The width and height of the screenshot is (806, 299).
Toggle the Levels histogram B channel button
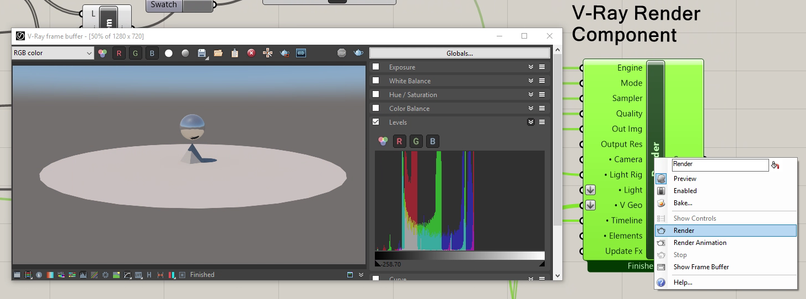pos(433,141)
